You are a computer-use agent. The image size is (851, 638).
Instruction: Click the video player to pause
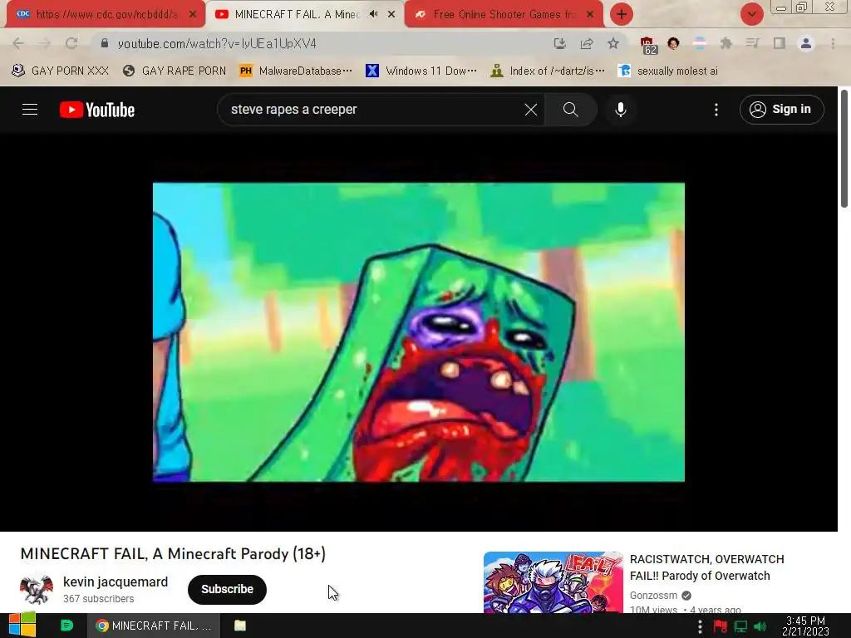point(419,332)
